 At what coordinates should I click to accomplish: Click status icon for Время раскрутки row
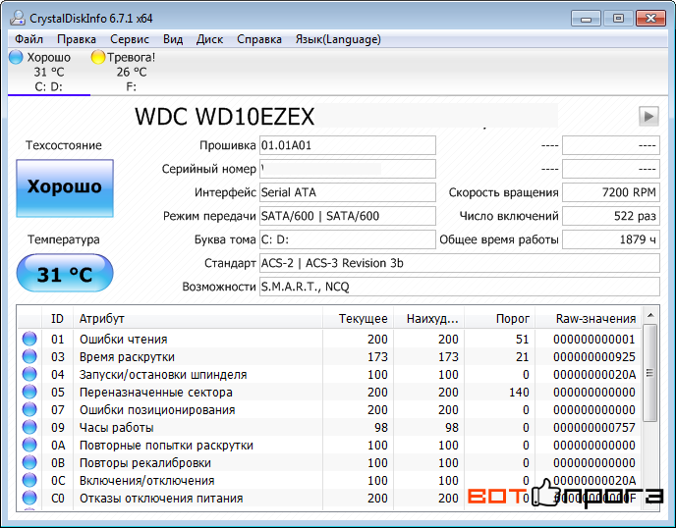29,356
